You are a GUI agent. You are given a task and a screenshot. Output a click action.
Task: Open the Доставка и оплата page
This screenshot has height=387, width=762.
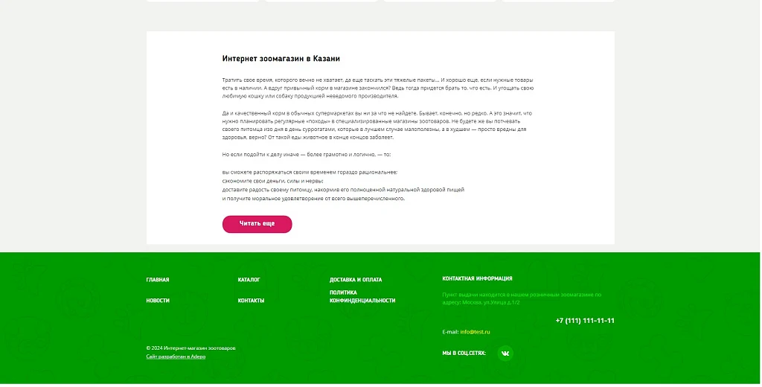[x=356, y=280]
